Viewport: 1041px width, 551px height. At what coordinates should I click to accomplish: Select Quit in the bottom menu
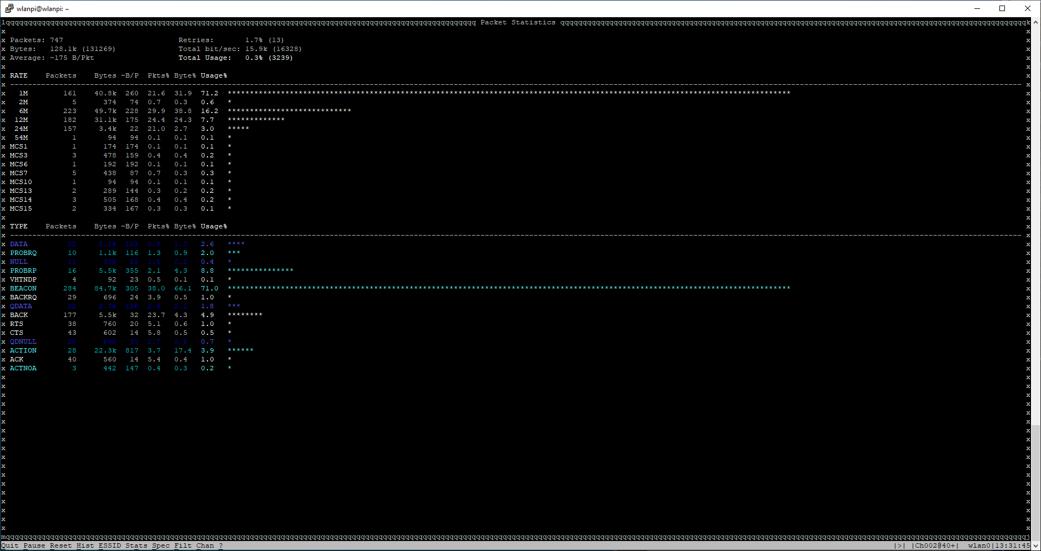click(x=10, y=545)
